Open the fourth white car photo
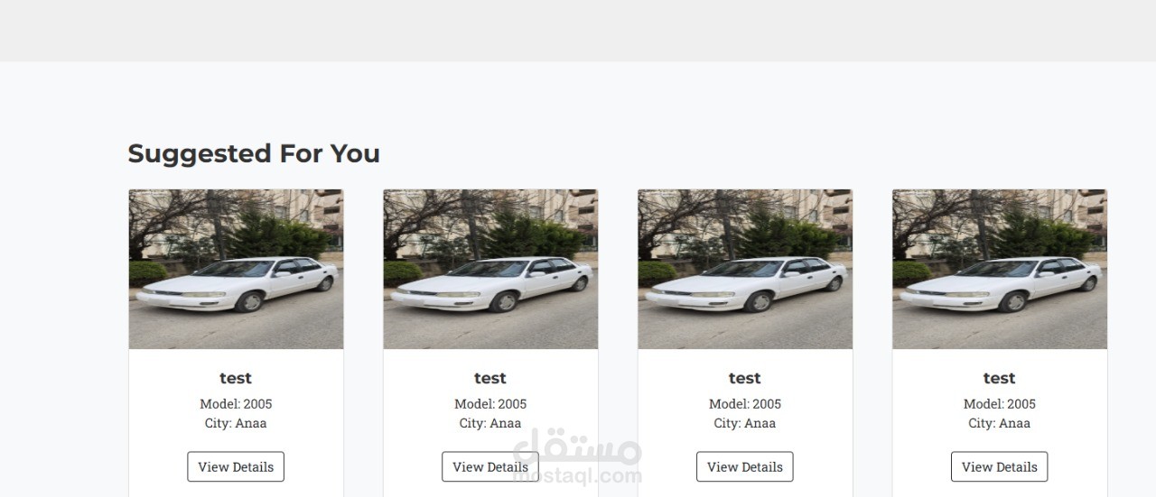The height and width of the screenshot is (497, 1156). tap(1000, 269)
